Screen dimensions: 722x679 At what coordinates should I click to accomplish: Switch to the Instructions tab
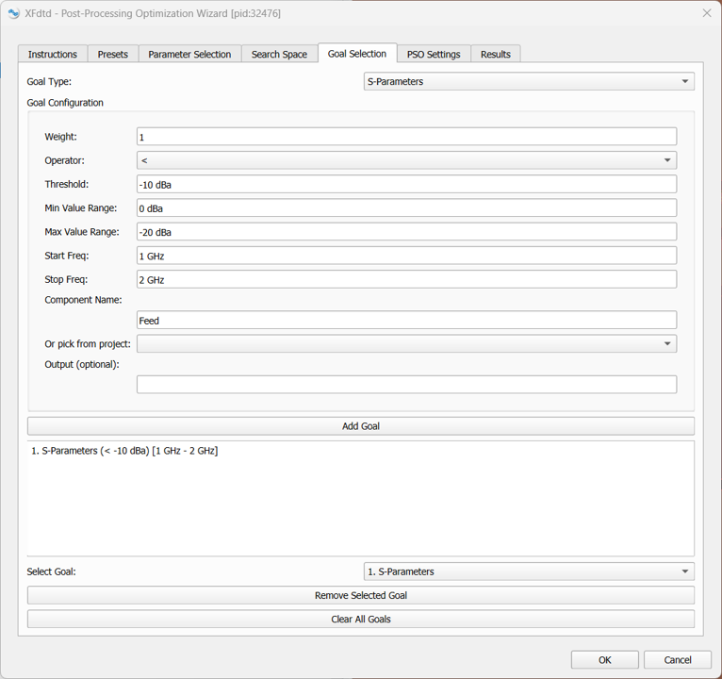point(53,55)
